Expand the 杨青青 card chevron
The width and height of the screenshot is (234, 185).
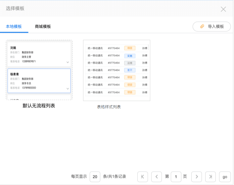coord(68,89)
